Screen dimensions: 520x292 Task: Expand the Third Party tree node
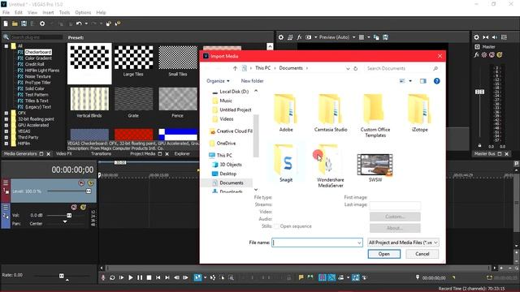click(6, 137)
